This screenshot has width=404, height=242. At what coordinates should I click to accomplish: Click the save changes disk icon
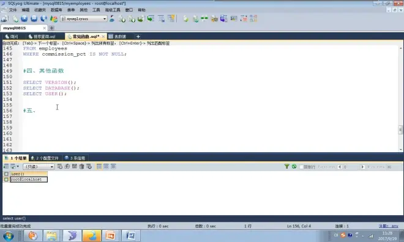click(x=75, y=166)
